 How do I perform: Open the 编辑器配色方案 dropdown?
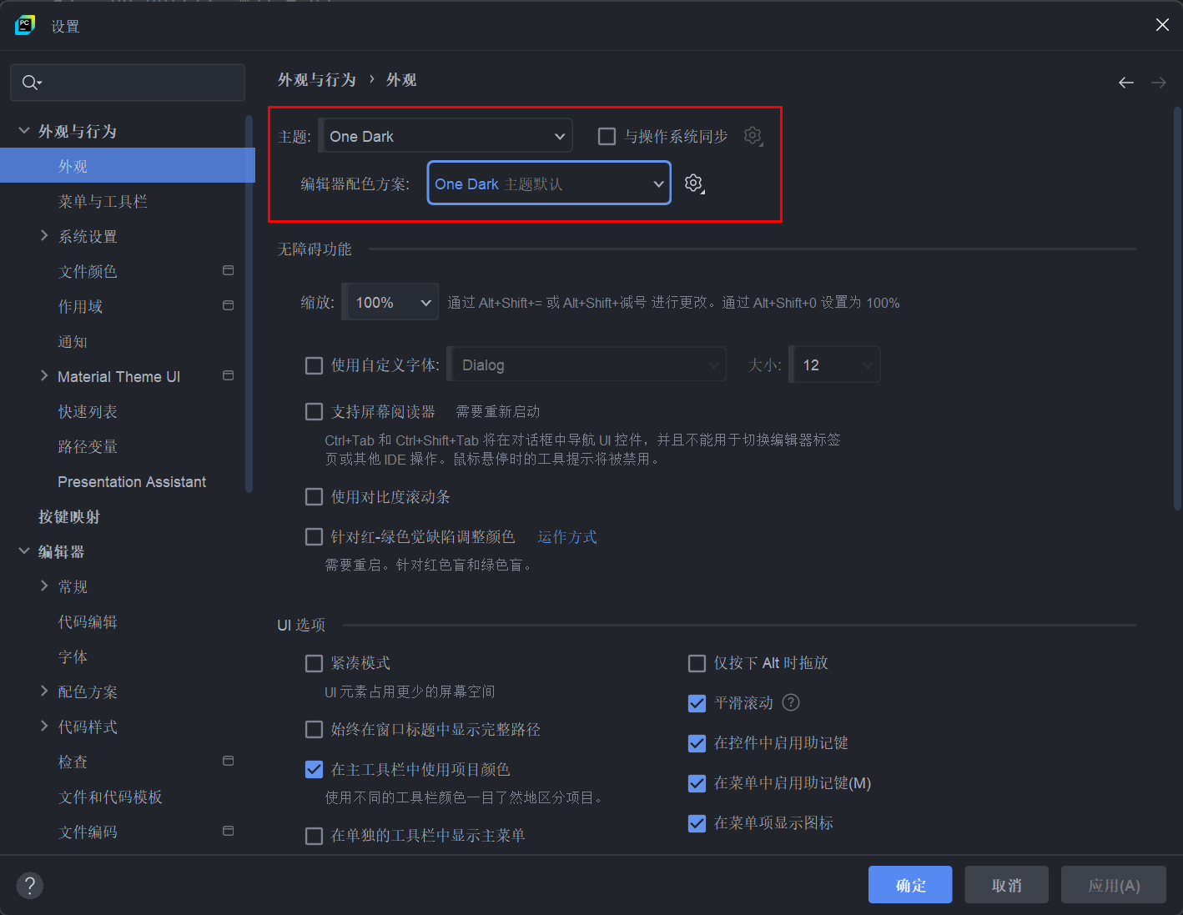(549, 184)
